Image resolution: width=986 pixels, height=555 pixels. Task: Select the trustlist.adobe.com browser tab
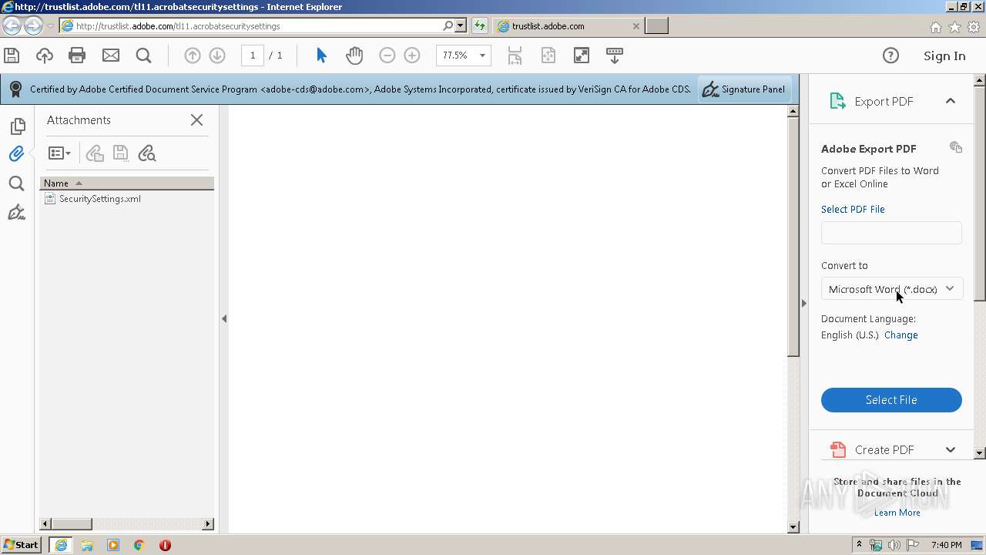pyautogui.click(x=568, y=25)
